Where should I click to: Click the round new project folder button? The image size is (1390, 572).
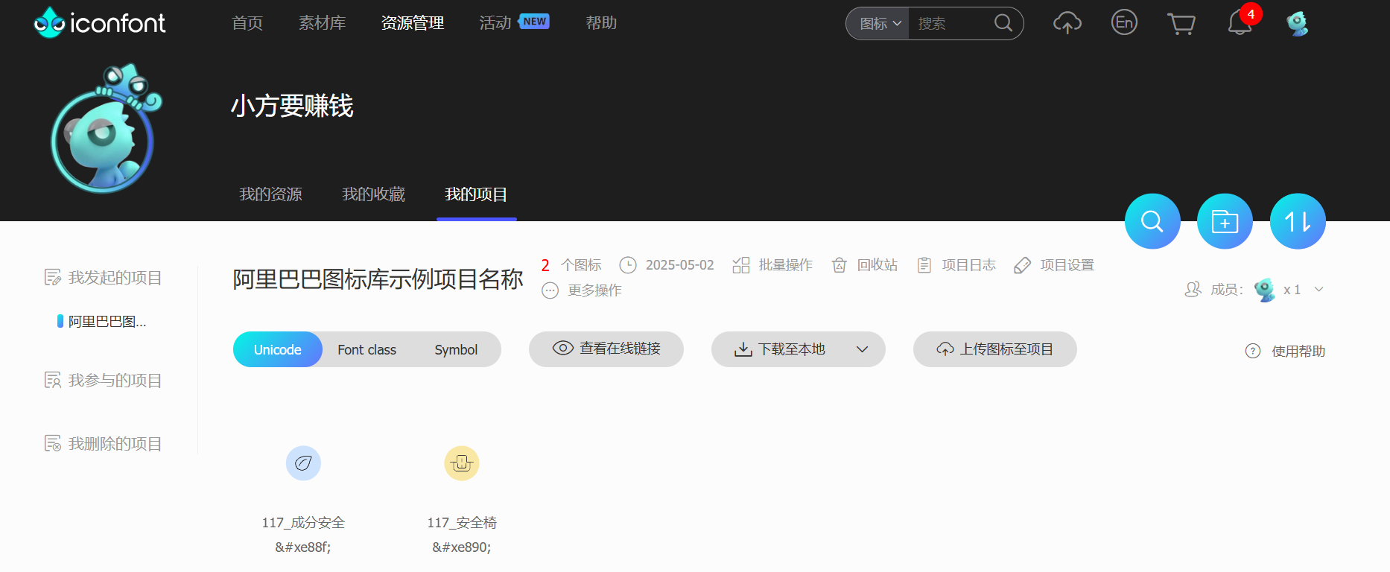point(1225,221)
